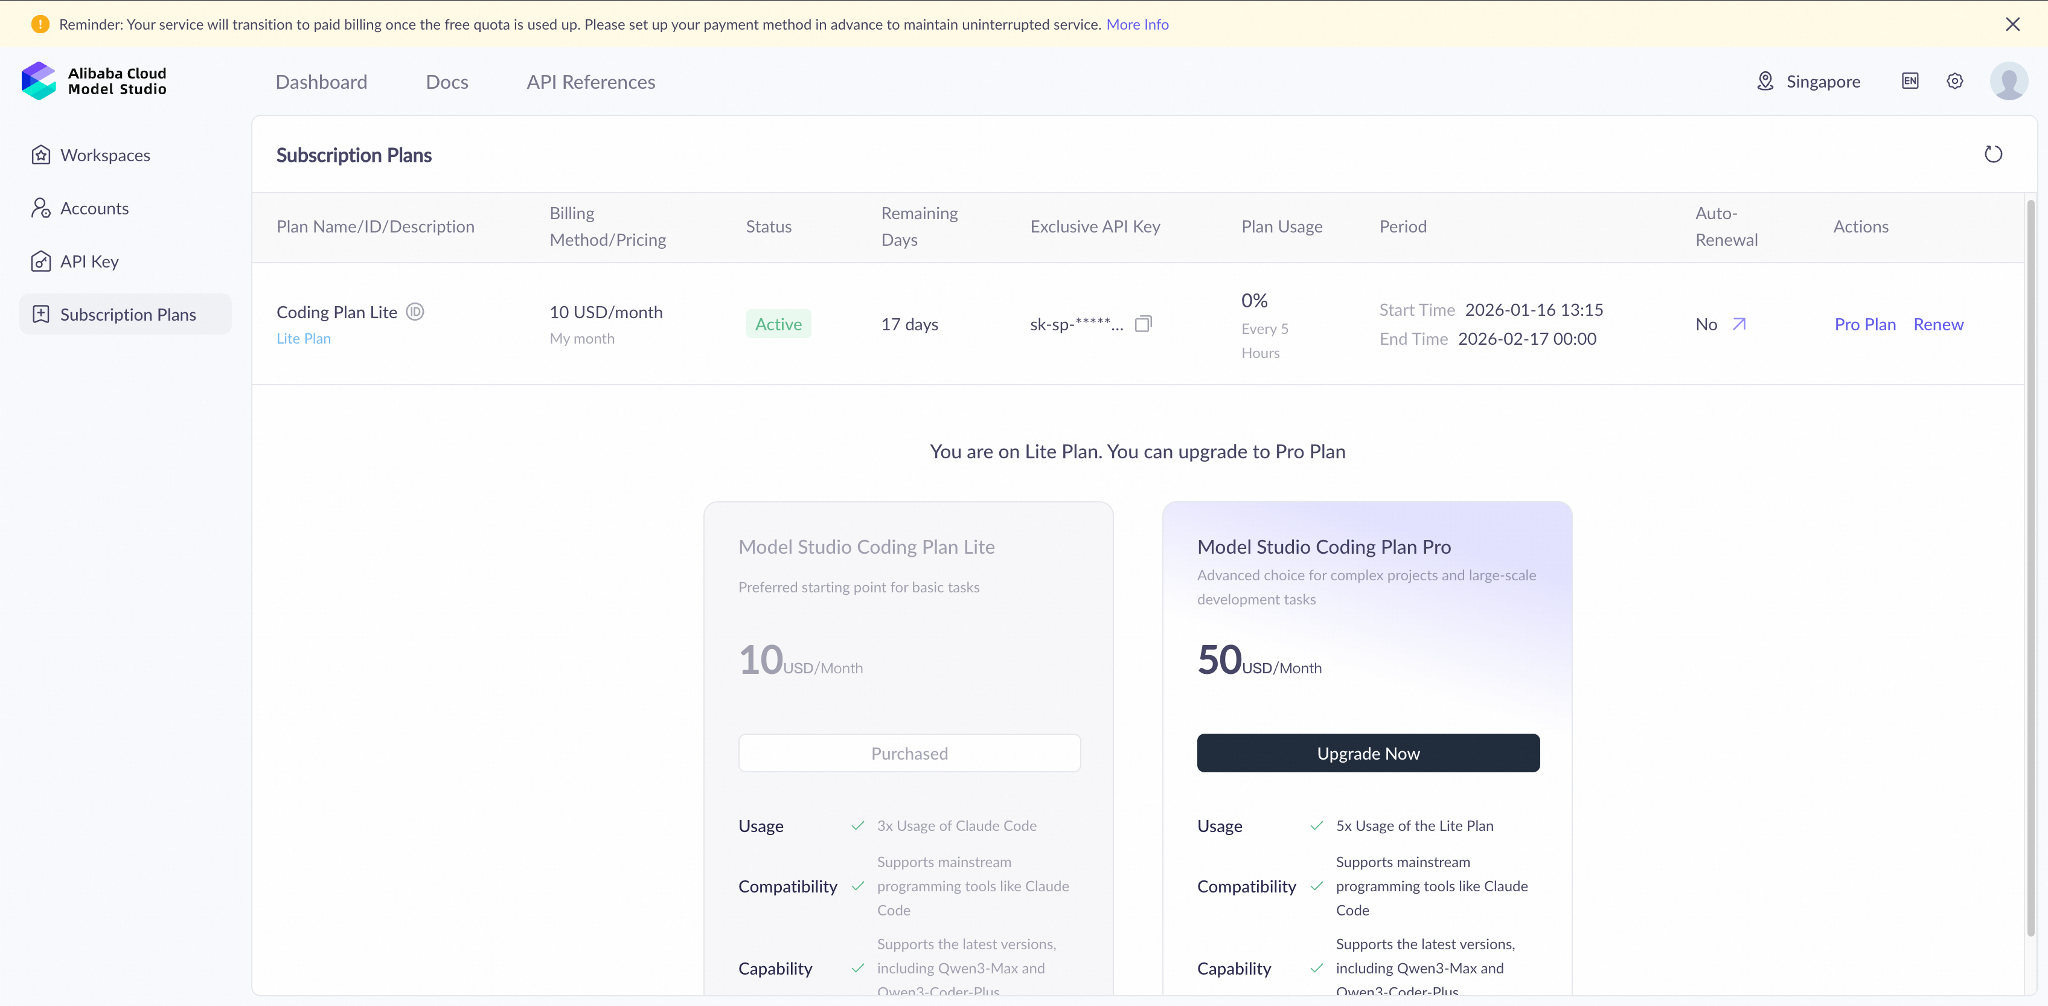Open the Docs tab

coord(447,82)
